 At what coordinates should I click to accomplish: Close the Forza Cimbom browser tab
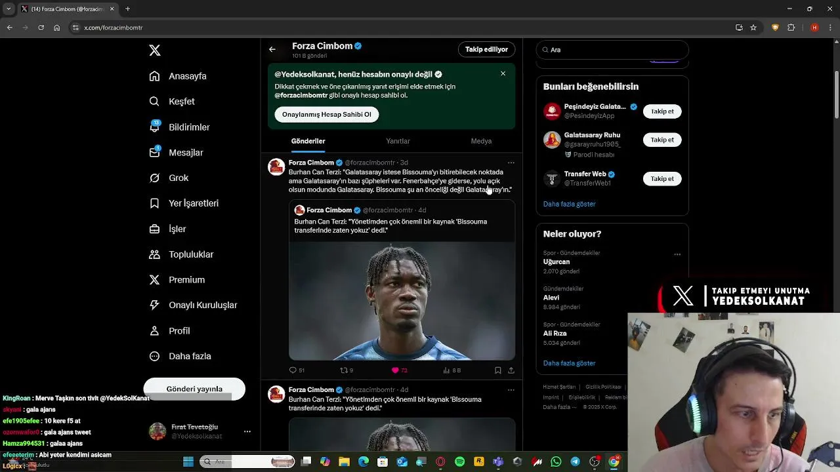(112, 9)
